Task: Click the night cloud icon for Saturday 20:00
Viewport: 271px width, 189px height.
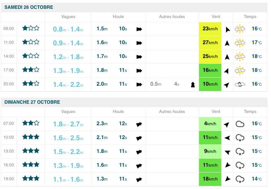Action: coord(240,84)
